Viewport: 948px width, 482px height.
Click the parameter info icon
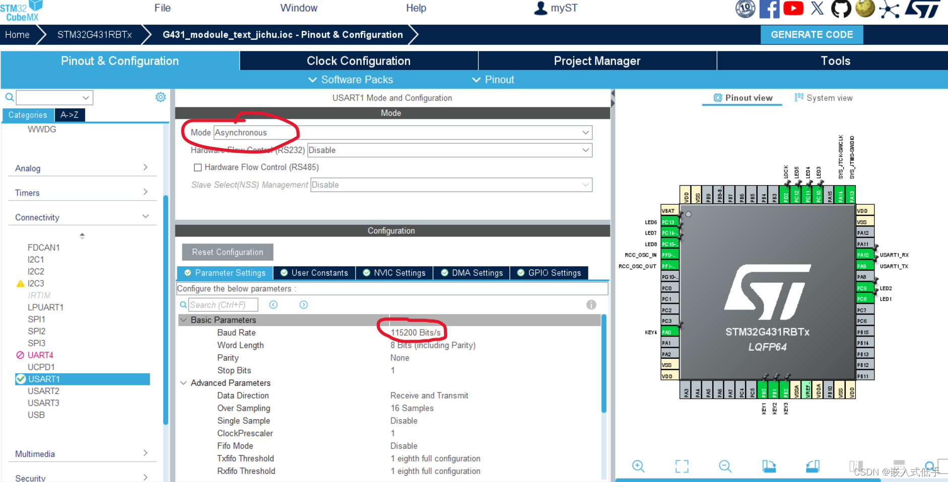tap(591, 305)
